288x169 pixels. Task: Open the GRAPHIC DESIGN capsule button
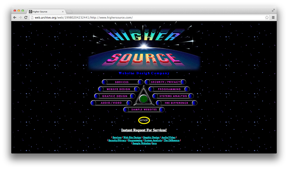115,96
